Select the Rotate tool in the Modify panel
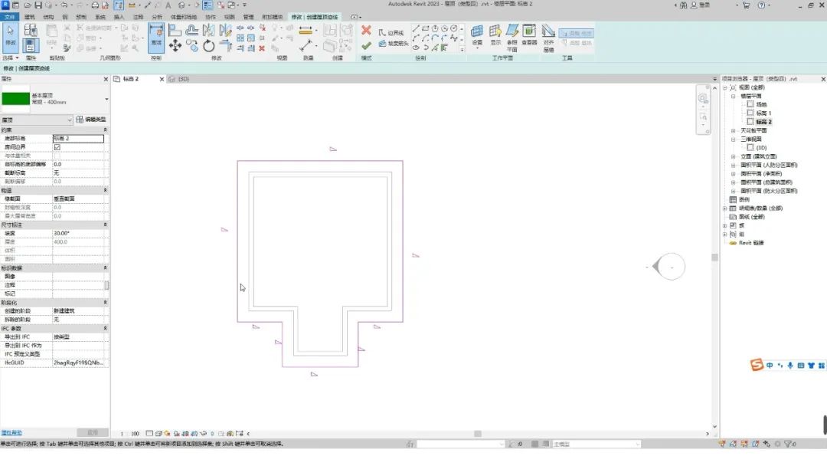 pos(208,46)
